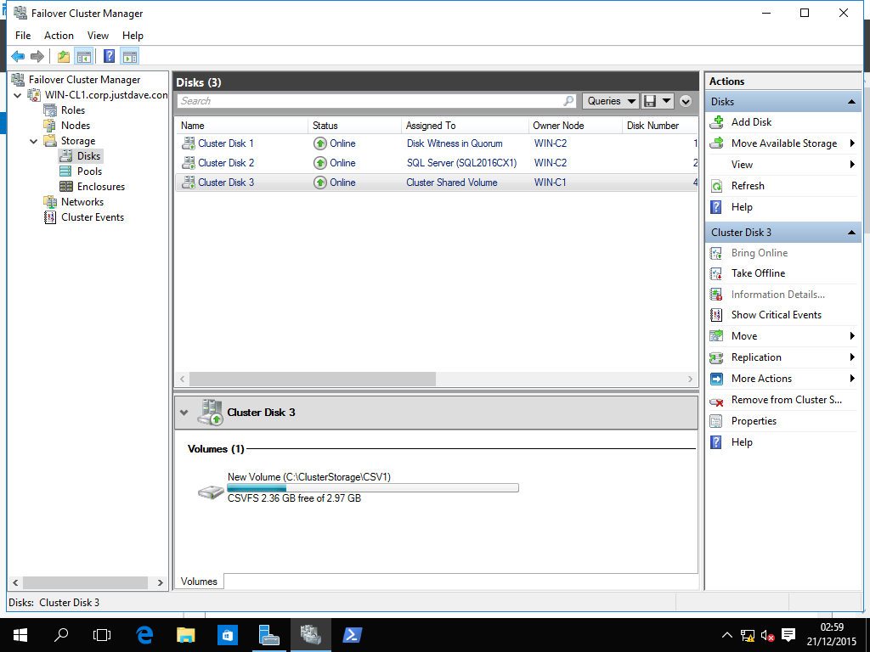
Task: Open the Action menu
Action: point(59,36)
